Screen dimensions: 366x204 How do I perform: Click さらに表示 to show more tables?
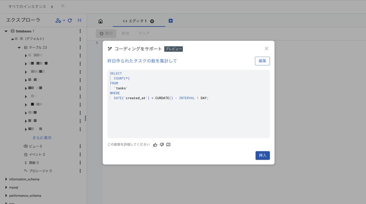pyautogui.click(x=42, y=138)
